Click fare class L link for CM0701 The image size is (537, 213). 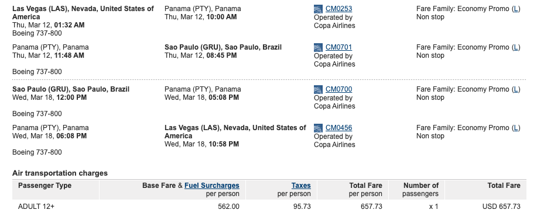516,47
